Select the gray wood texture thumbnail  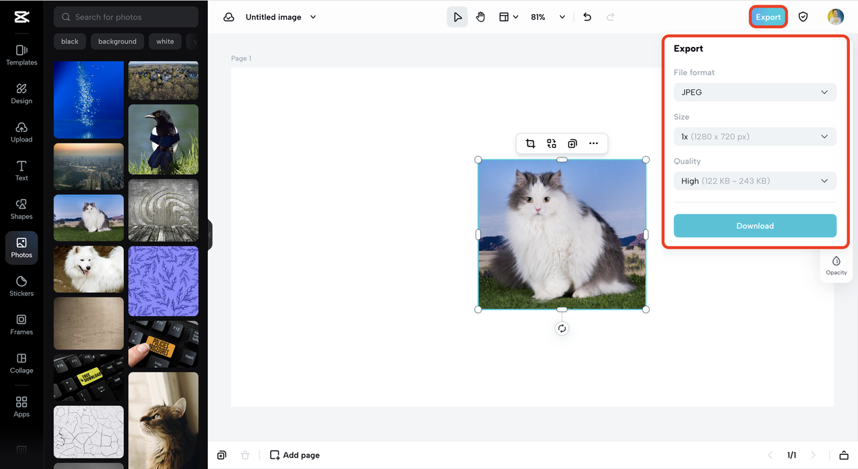tap(164, 210)
